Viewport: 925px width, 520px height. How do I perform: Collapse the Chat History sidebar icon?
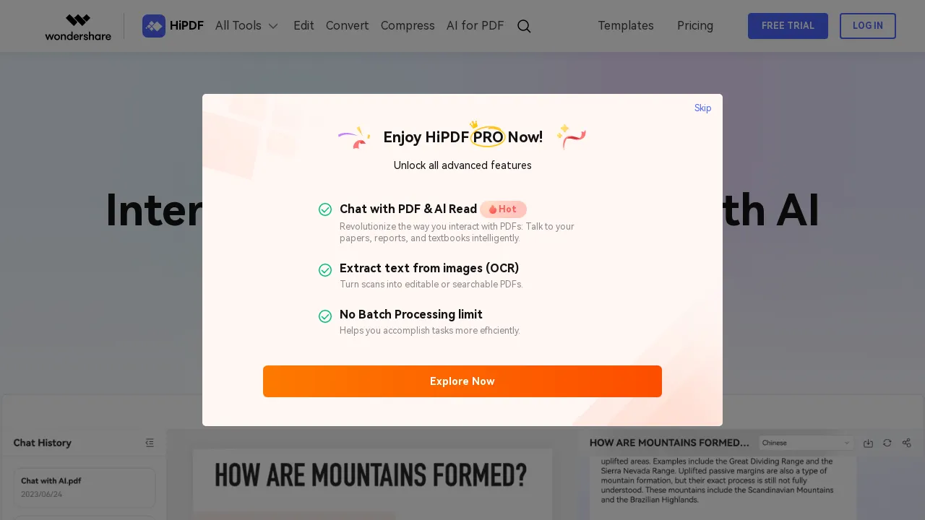click(150, 443)
